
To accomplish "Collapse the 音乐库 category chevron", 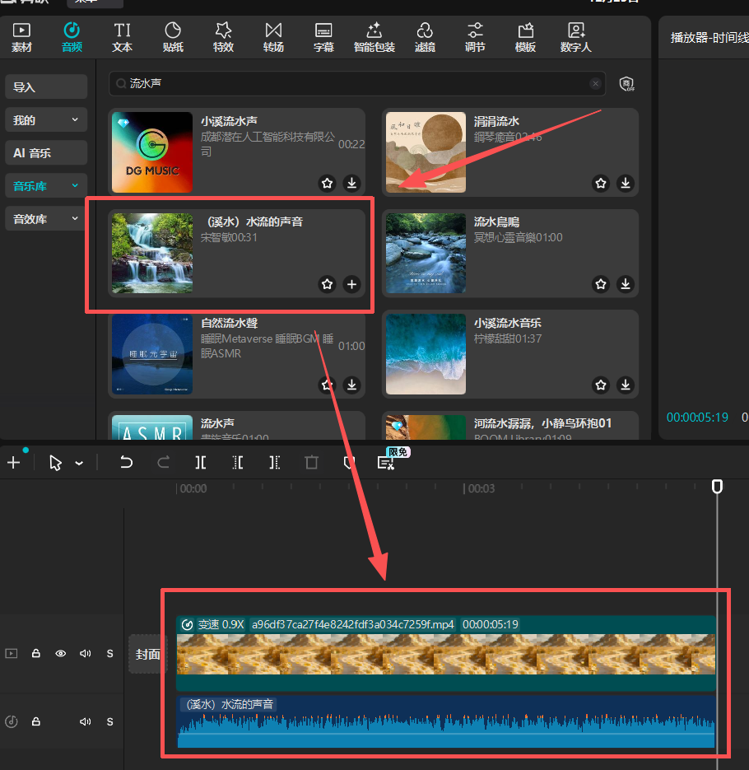I will pos(75,186).
